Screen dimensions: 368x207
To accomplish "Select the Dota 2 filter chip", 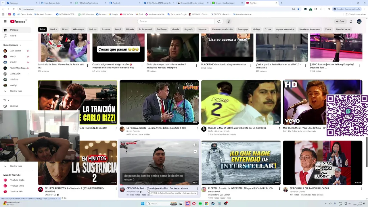I will (118, 29).
